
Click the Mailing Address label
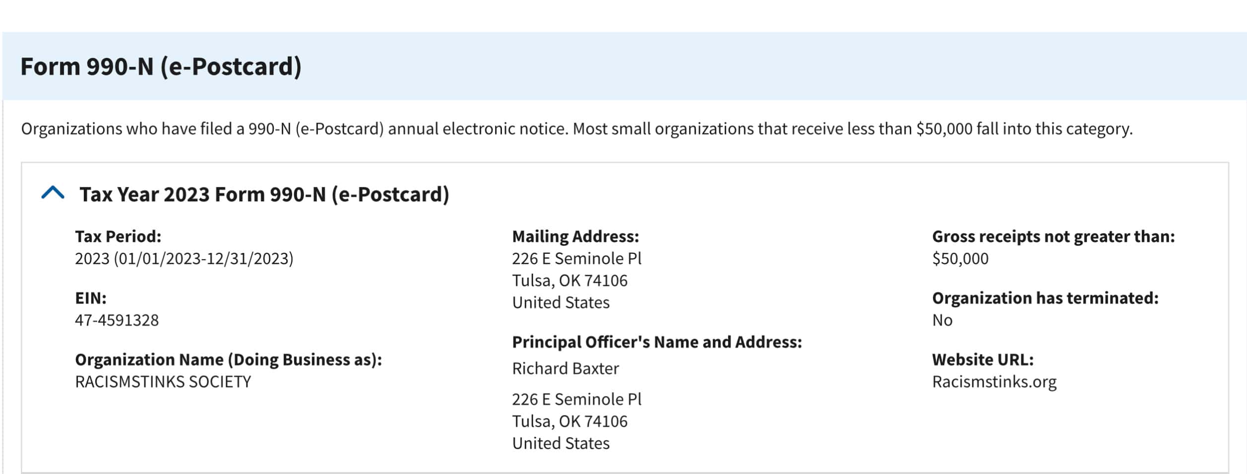point(575,237)
